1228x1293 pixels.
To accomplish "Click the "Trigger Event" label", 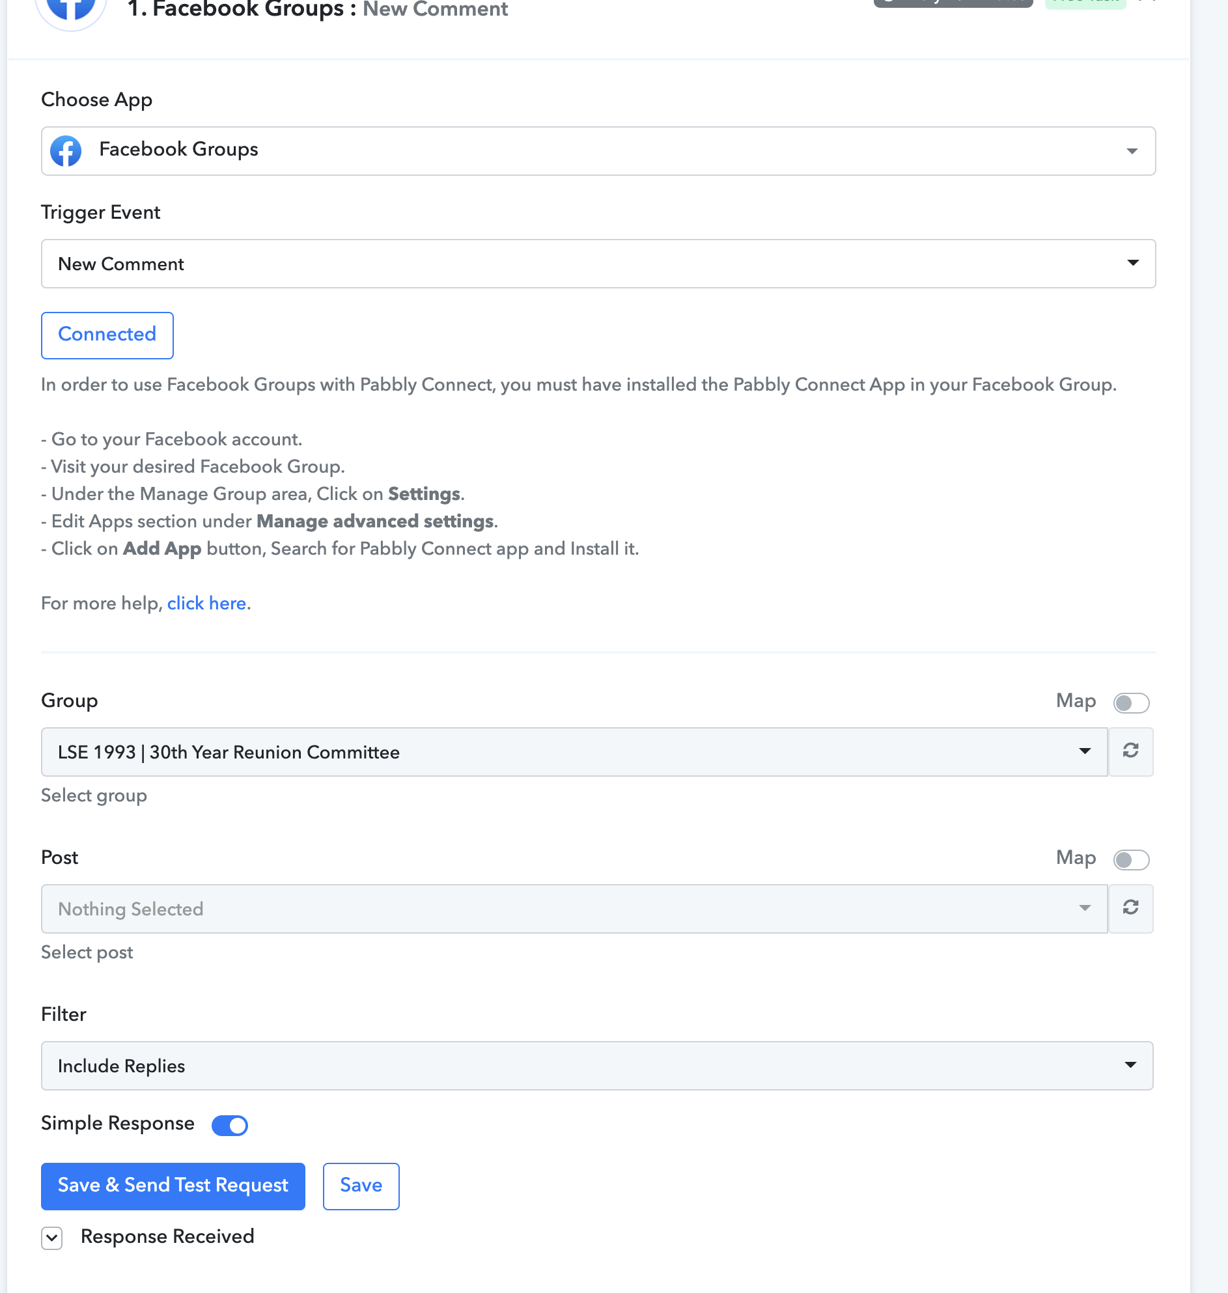I will [101, 212].
